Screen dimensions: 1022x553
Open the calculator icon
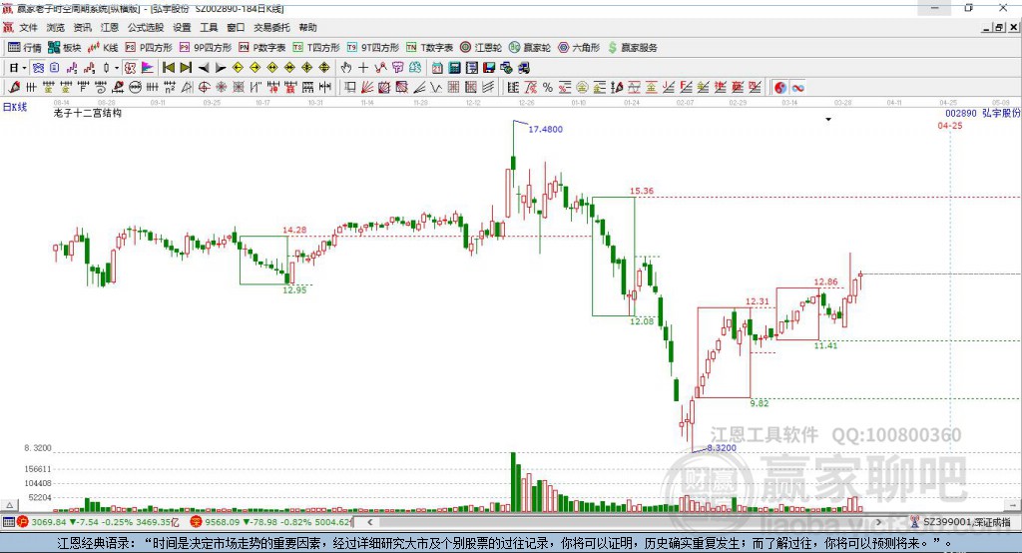pos(454,68)
